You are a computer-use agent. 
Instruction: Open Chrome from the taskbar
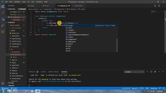tap(15, 91)
